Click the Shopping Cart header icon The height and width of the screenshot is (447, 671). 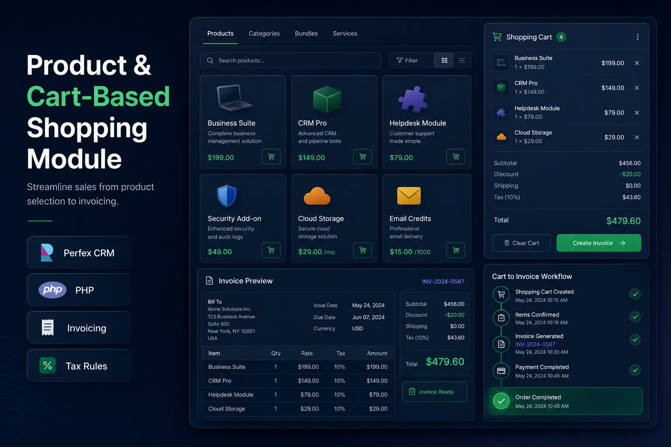497,37
